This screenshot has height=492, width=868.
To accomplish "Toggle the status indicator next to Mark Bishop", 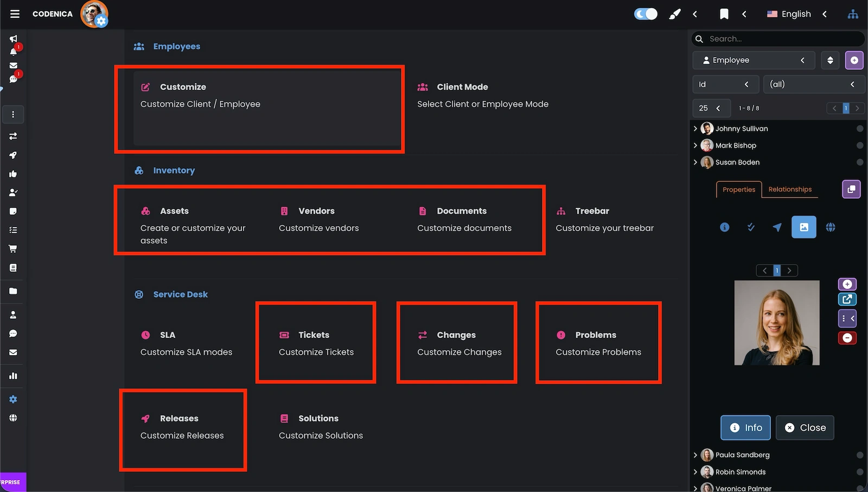I will [859, 145].
